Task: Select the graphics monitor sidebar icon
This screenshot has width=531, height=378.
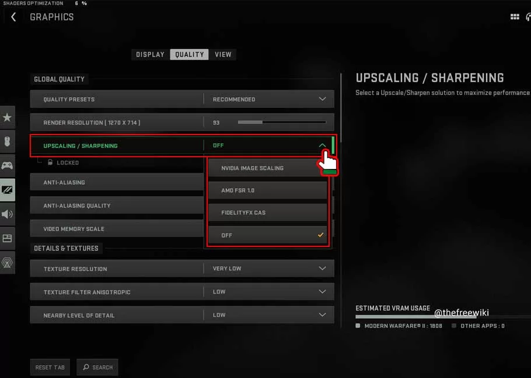Action: [7, 190]
